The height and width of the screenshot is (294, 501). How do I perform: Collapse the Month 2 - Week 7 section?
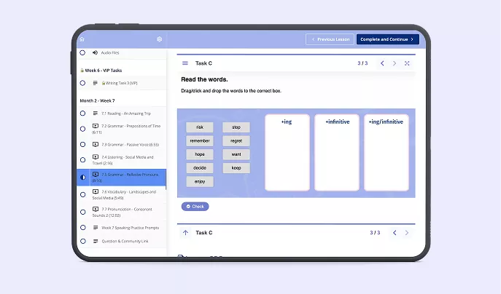[97, 100]
